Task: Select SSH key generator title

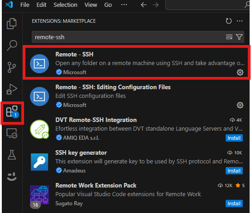Action: (x=81, y=152)
